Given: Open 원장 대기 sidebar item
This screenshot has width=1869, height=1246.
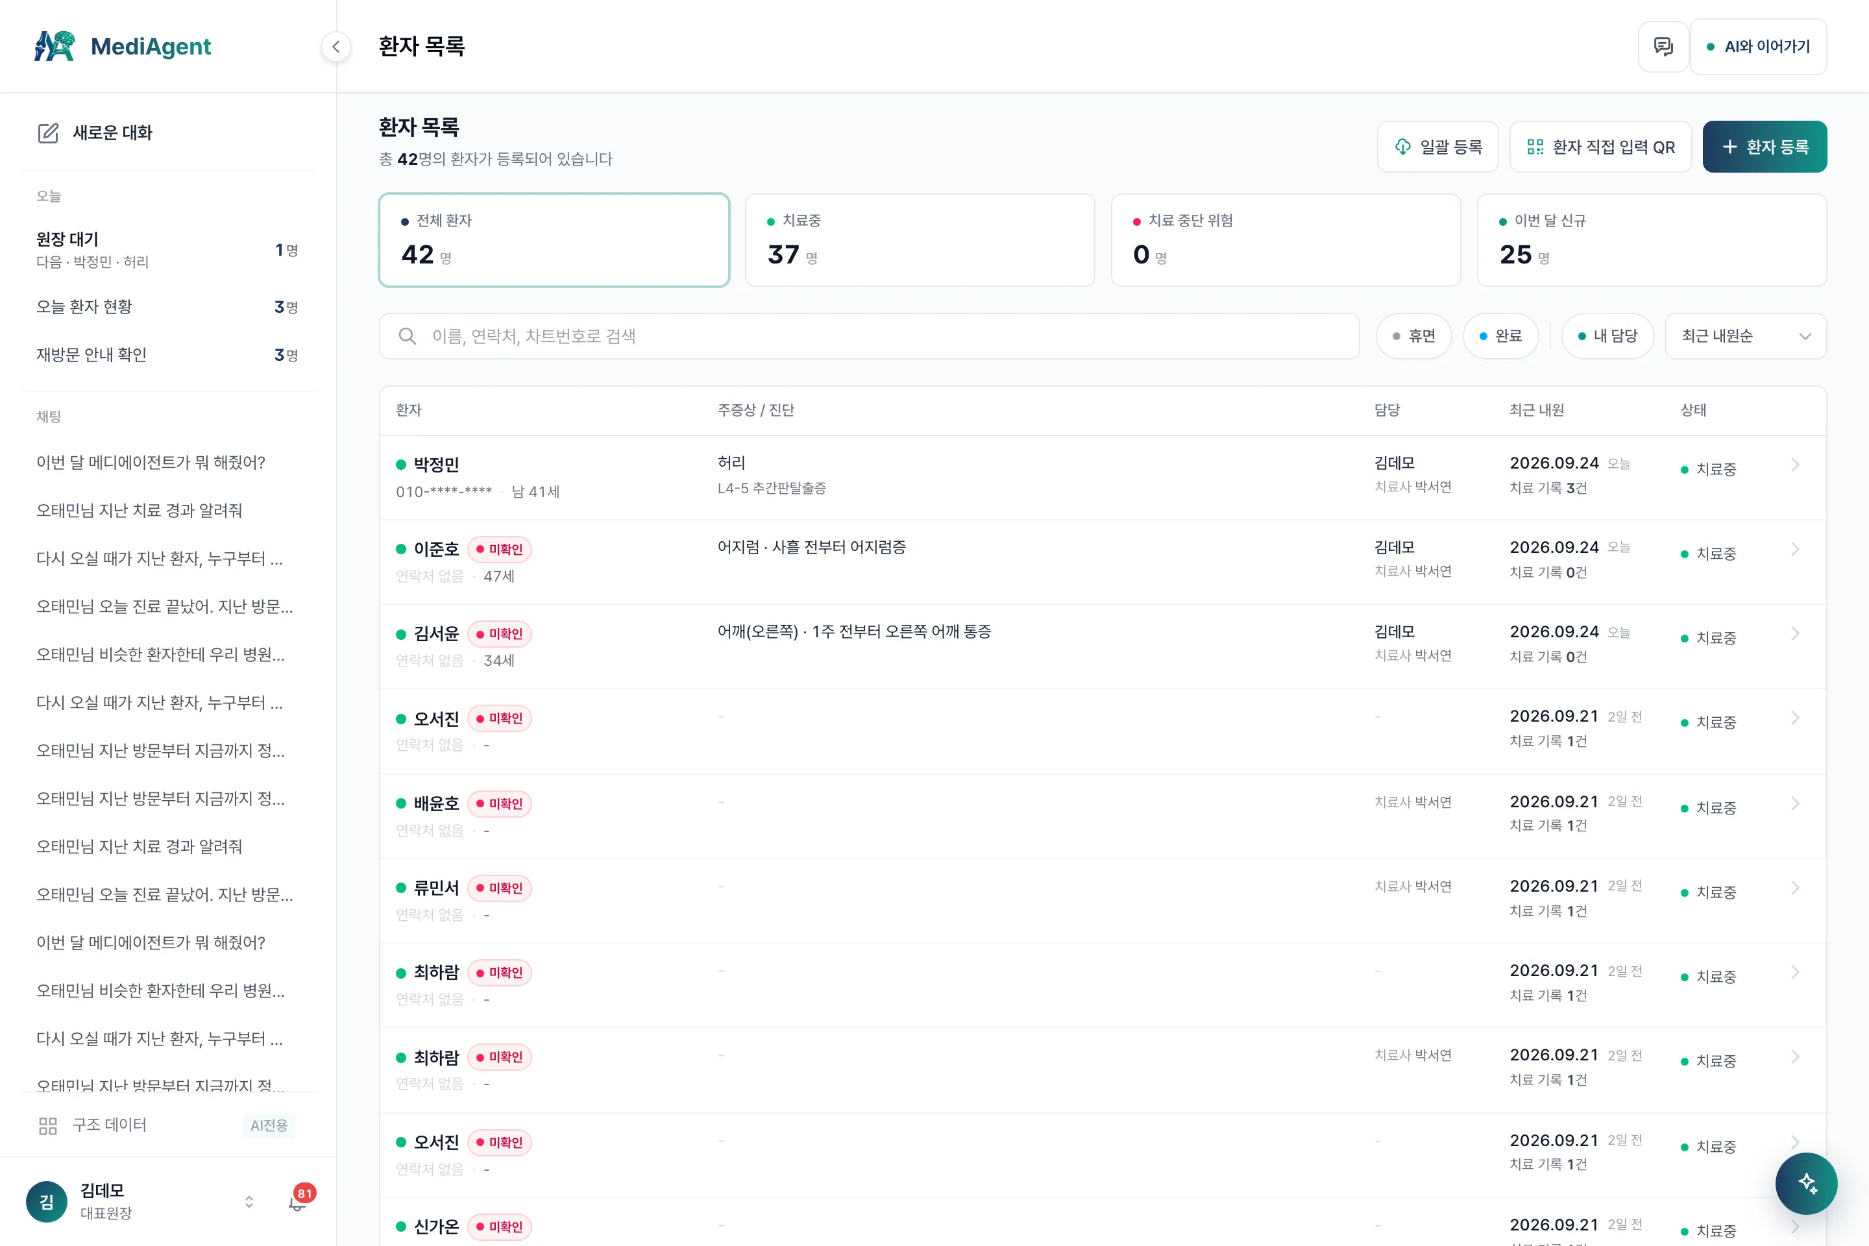Looking at the screenshot, I should 167,249.
